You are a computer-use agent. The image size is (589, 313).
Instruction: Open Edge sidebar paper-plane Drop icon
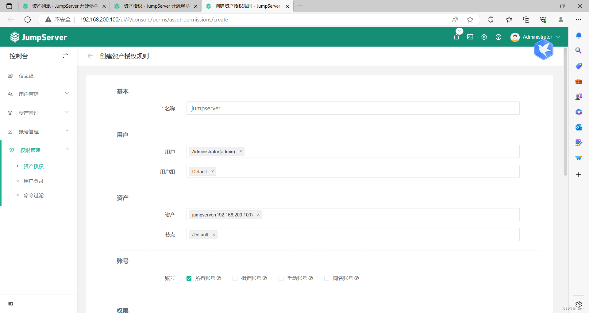(579, 158)
